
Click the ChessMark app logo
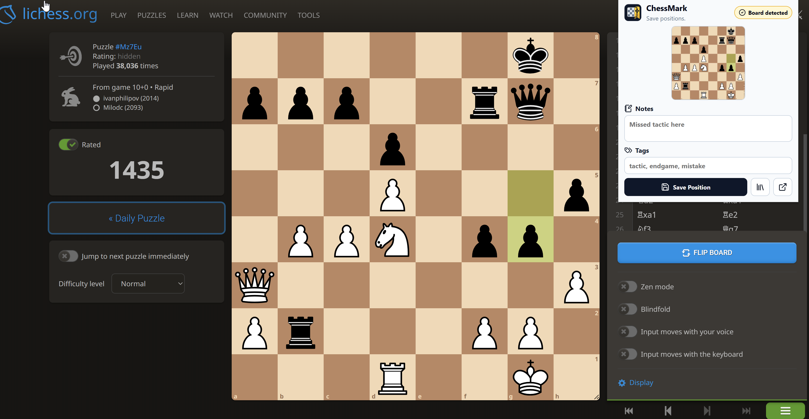(633, 12)
